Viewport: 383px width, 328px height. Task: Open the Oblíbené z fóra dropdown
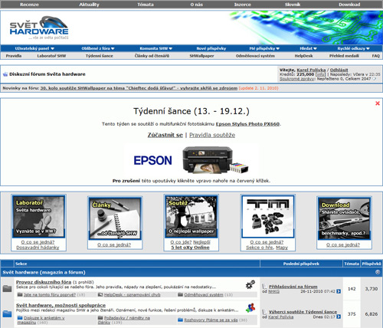[98, 48]
